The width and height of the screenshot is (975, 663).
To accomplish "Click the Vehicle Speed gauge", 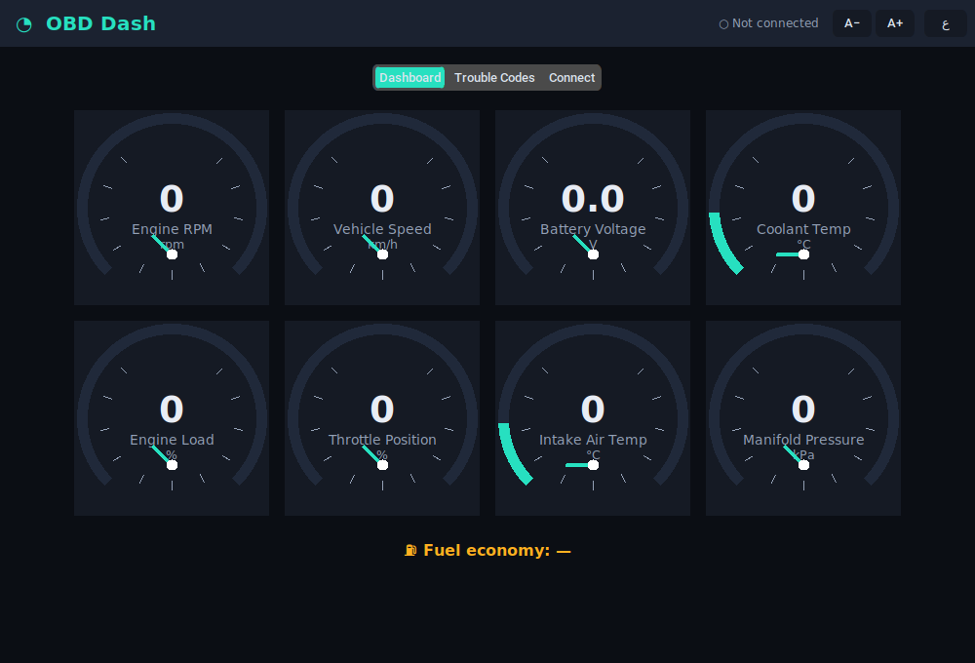I will point(382,208).
